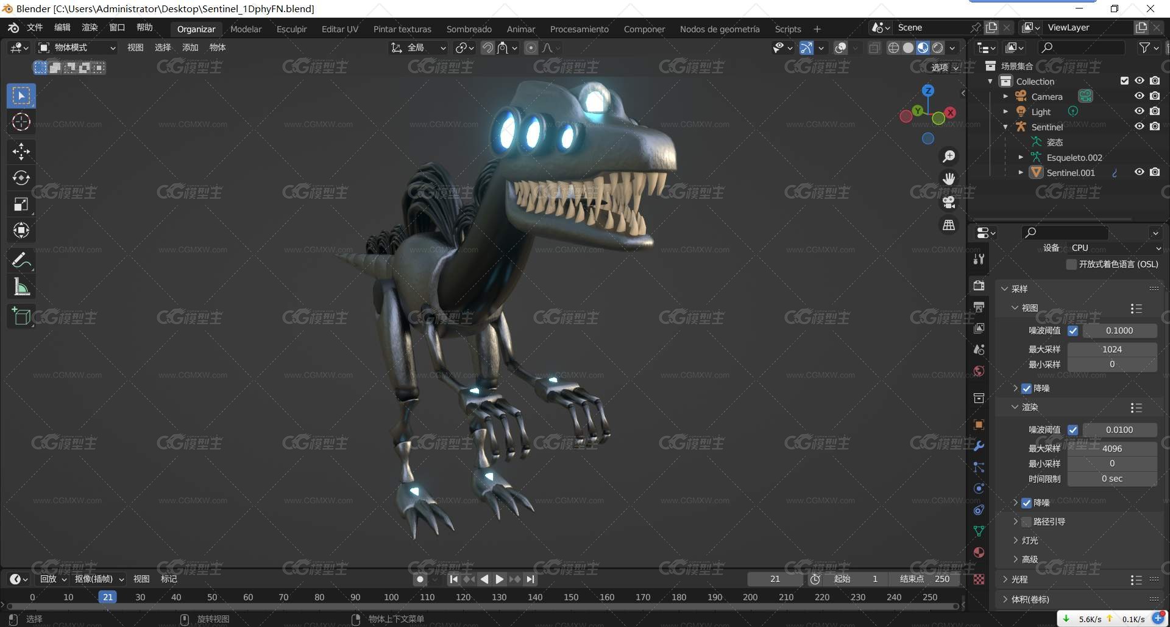
Task: Choose the Rotate tool
Action: (21, 178)
